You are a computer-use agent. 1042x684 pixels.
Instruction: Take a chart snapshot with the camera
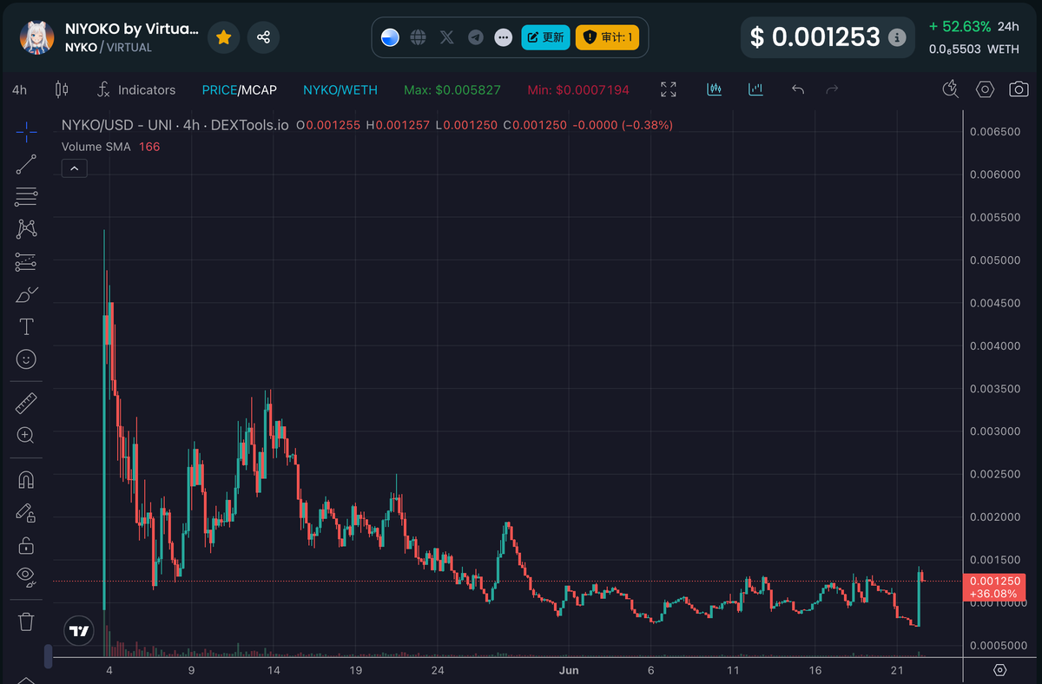tap(1019, 89)
